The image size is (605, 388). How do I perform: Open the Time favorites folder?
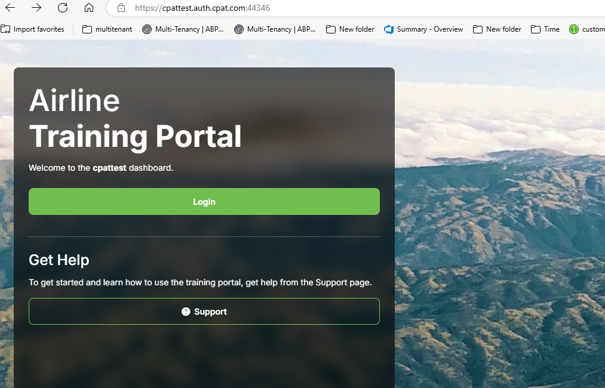coord(545,29)
